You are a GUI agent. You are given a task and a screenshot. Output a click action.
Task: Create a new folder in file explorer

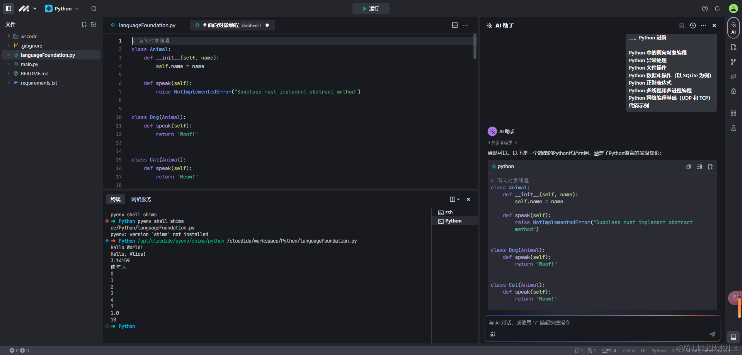pos(94,24)
